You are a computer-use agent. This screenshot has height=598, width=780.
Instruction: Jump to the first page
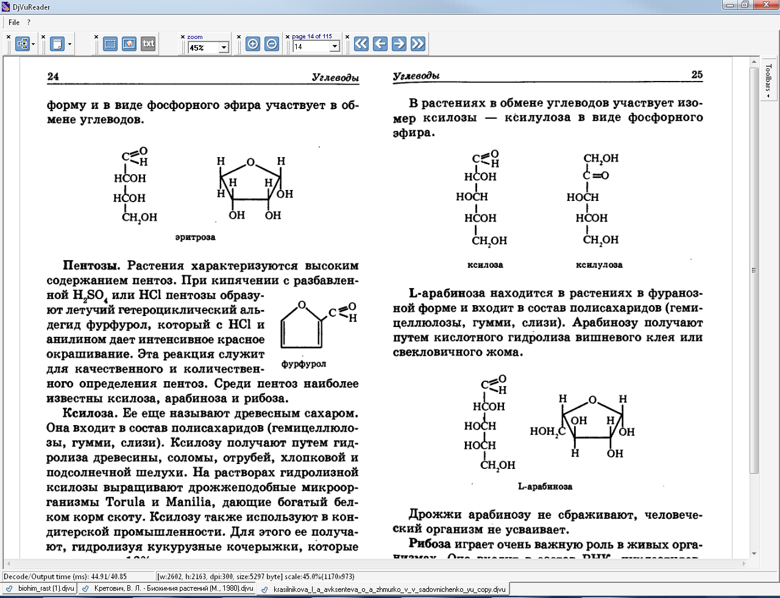[361, 43]
